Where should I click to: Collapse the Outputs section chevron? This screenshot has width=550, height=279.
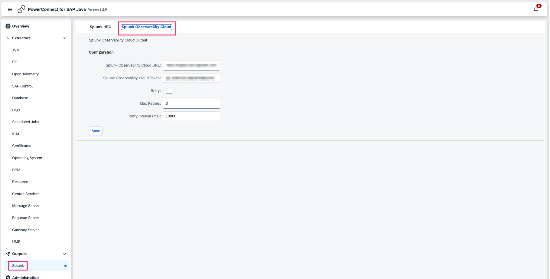64,254
